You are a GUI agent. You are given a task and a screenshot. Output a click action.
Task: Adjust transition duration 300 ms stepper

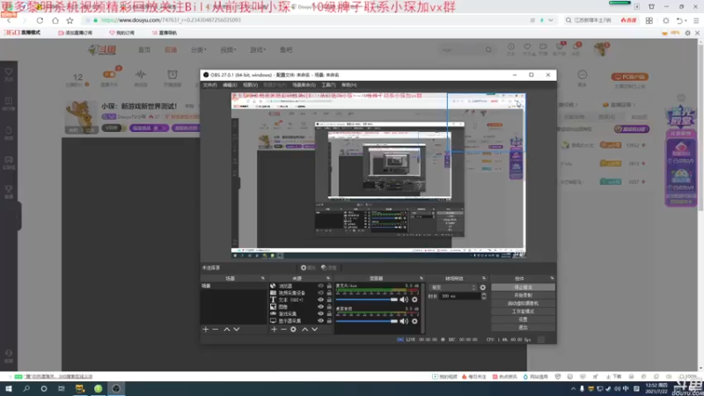[483, 297]
